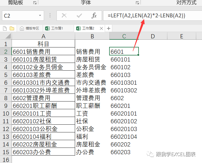Click cell containing 66010301市内交通费
Viewport: 202px width, 163px height.
43,82
